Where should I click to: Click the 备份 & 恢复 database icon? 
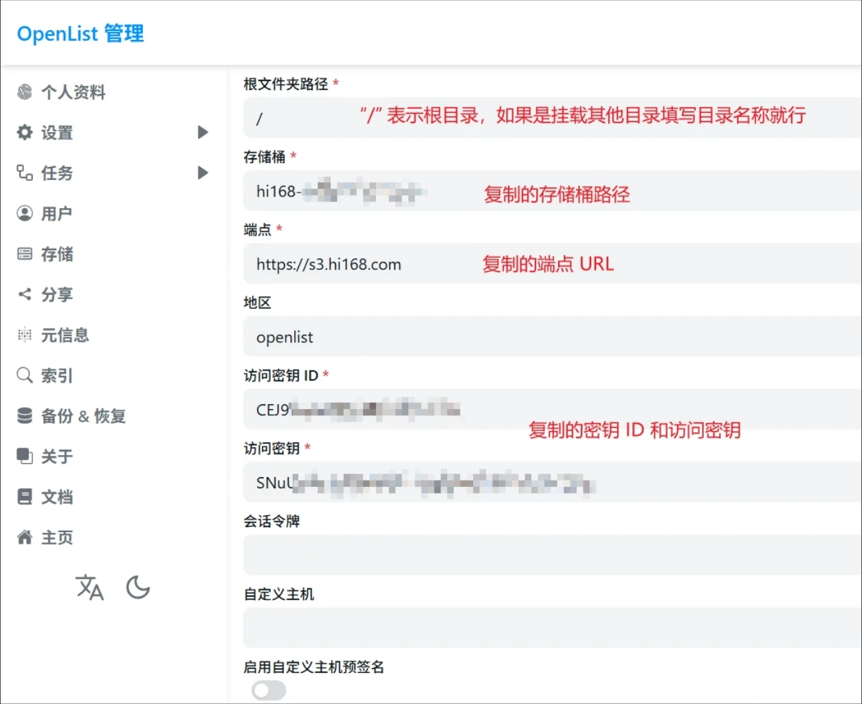point(25,416)
